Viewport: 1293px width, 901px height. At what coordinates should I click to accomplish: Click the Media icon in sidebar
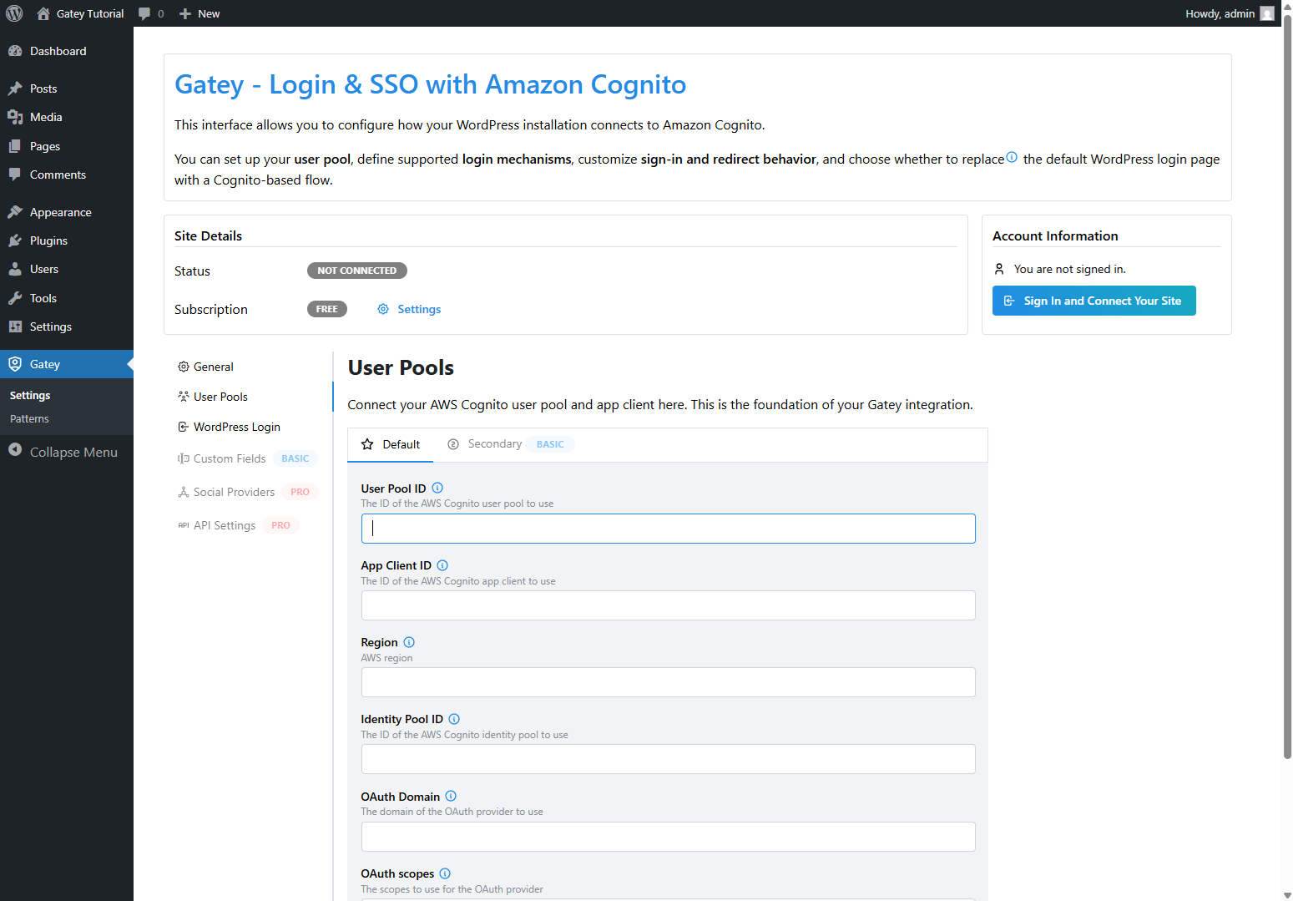(15, 117)
